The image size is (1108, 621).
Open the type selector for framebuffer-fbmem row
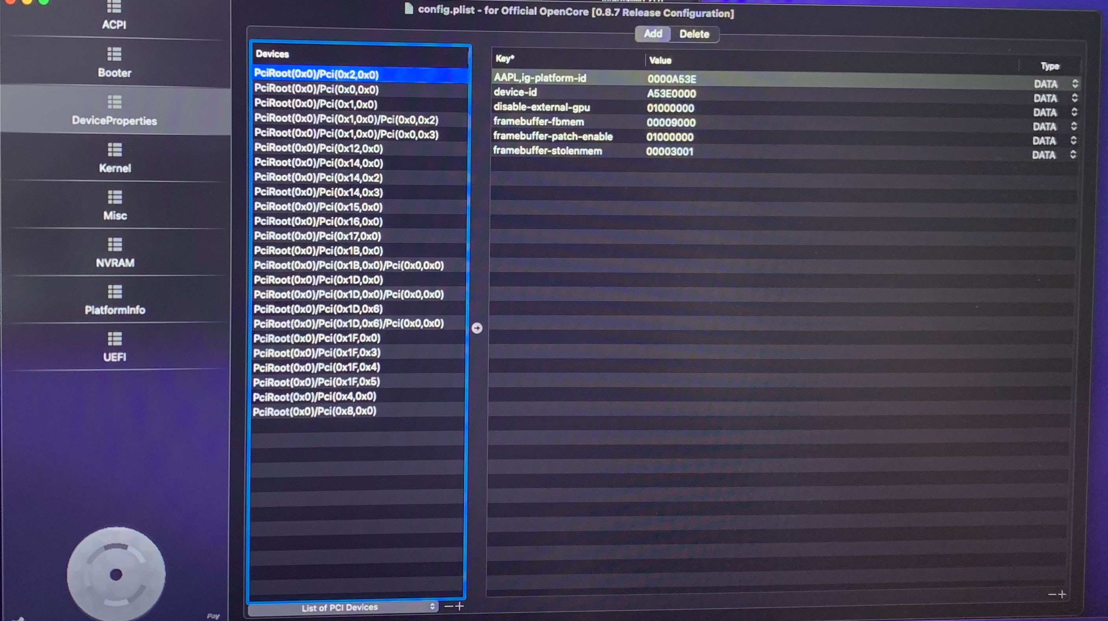[x=1074, y=126]
